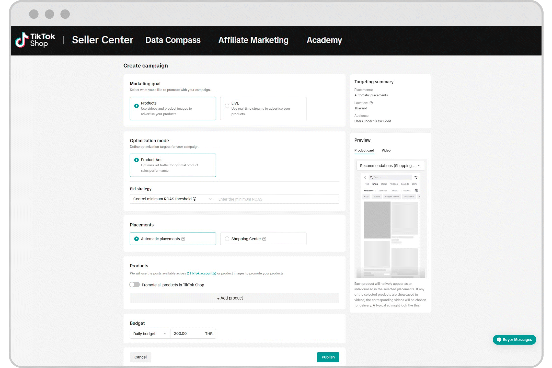Open Data Compass in top navigation
The height and width of the screenshot is (368, 552).
pyautogui.click(x=173, y=40)
